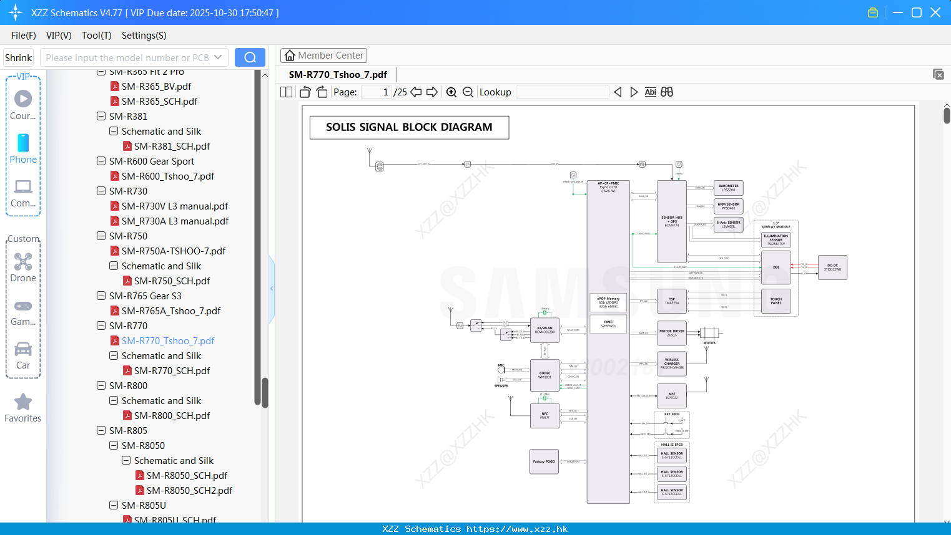Collapse the SM-R800 tree node
The image size is (951, 535).
click(101, 386)
